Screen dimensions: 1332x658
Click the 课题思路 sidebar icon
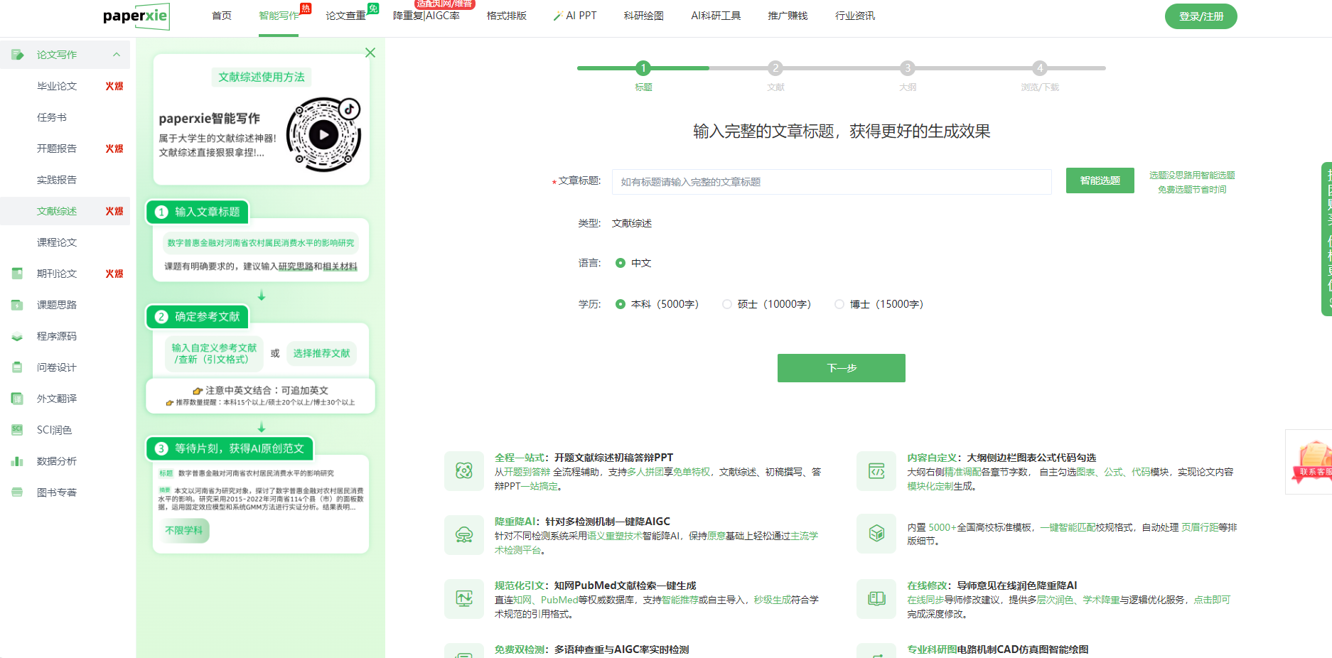tap(17, 305)
